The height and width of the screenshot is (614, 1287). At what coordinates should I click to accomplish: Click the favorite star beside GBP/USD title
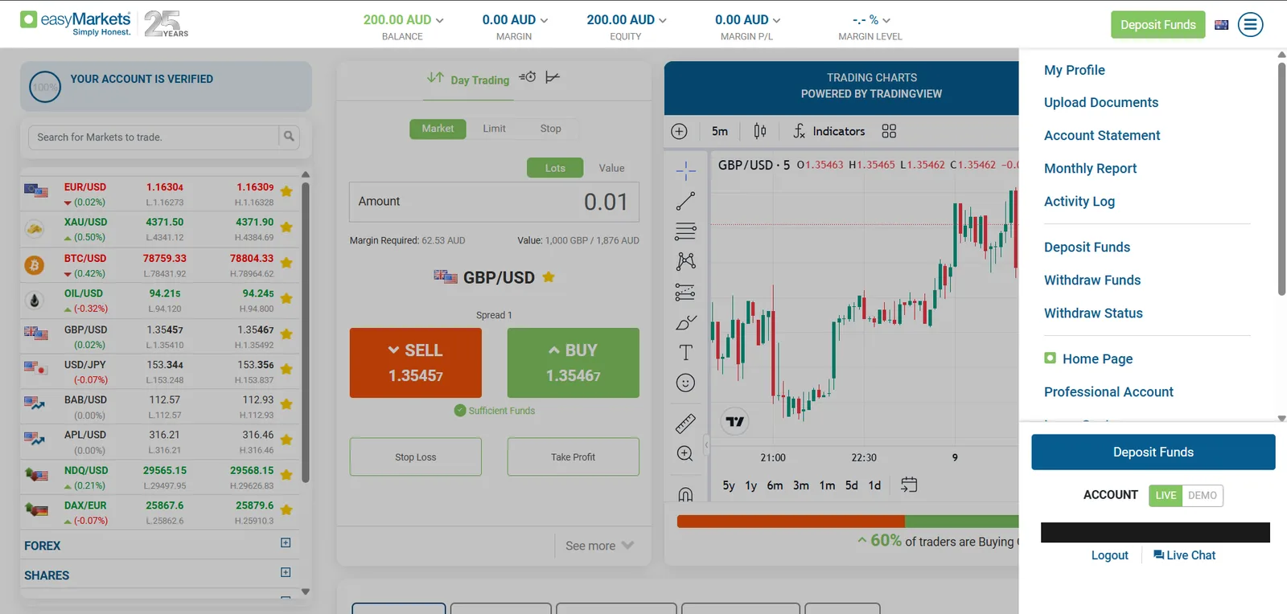click(549, 277)
